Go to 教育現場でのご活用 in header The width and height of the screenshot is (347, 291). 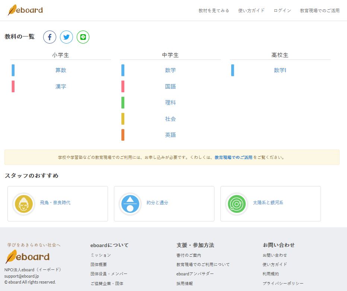click(319, 11)
